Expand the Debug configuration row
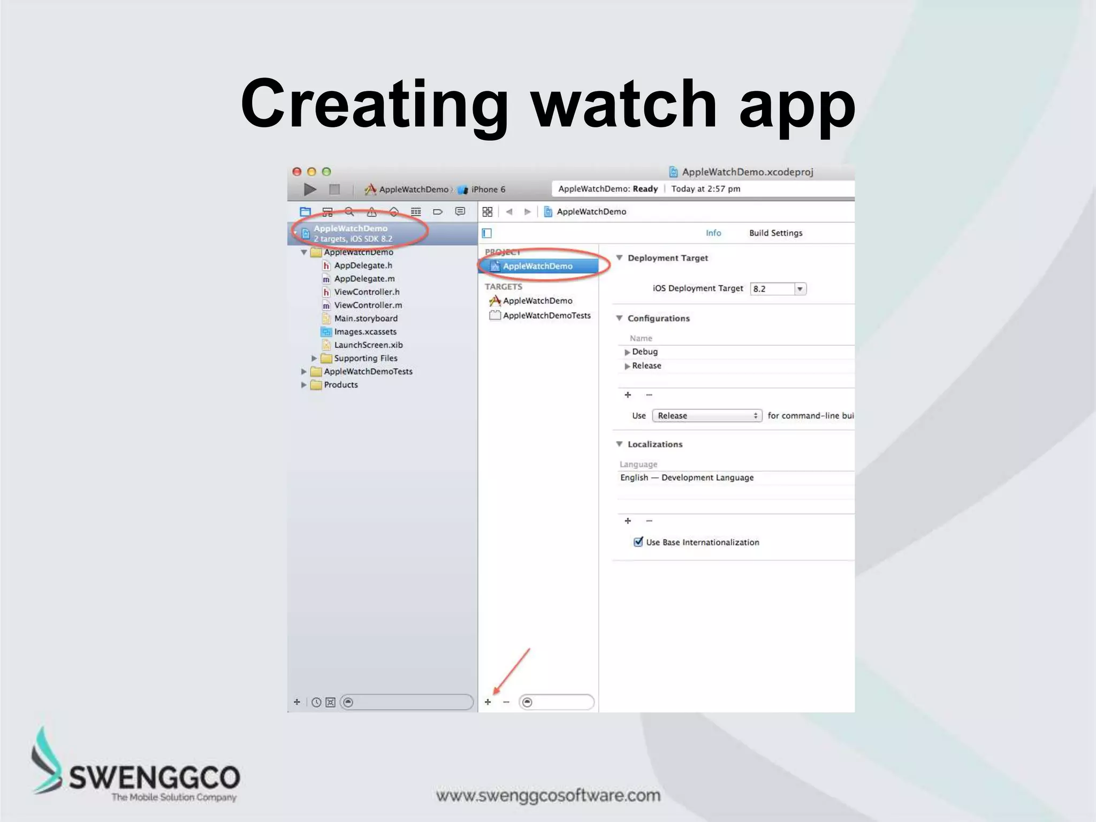This screenshot has width=1096, height=822. click(627, 352)
